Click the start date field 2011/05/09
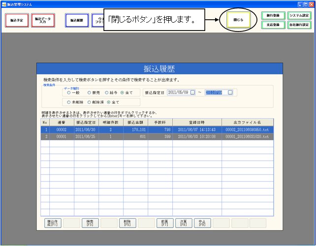 tap(178, 92)
